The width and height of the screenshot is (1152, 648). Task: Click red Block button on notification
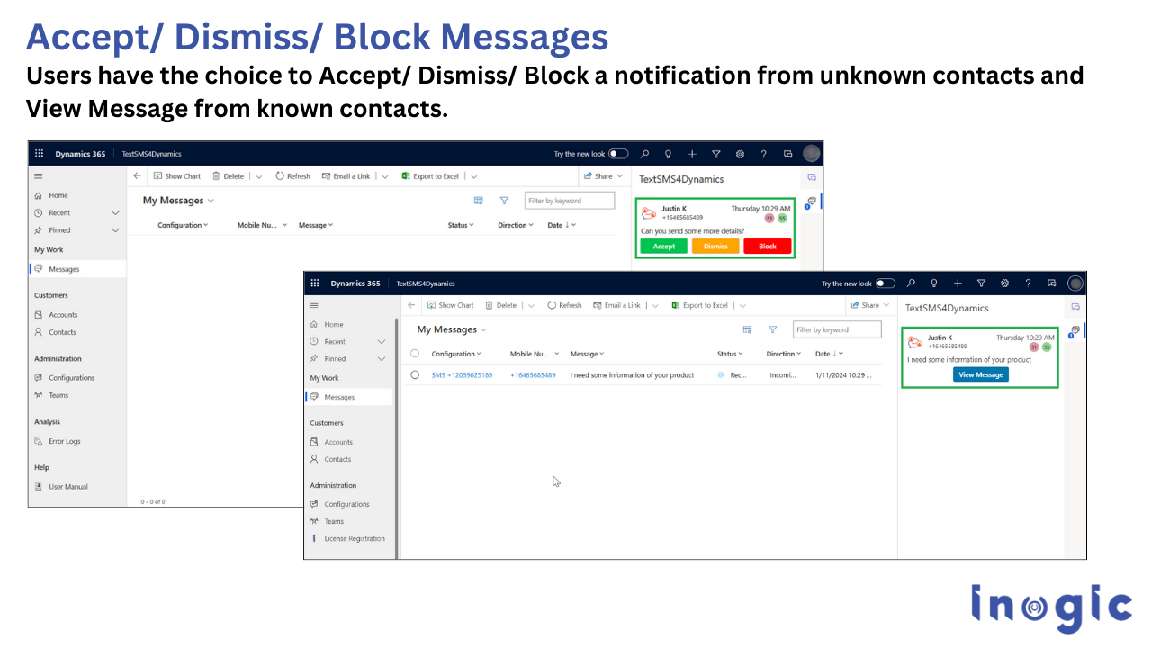tap(768, 246)
